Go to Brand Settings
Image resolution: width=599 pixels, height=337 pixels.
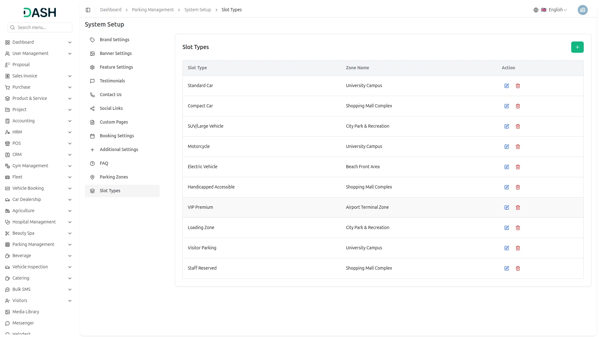pos(114,40)
